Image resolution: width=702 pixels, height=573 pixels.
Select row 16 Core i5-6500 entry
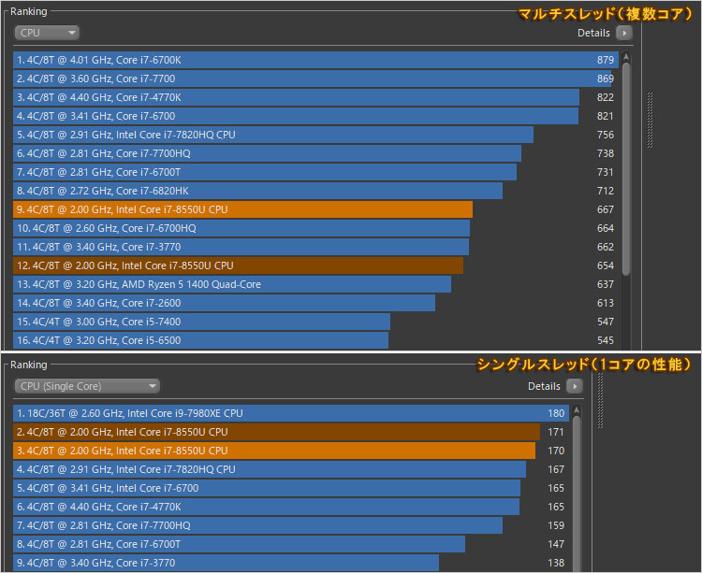(x=315, y=340)
